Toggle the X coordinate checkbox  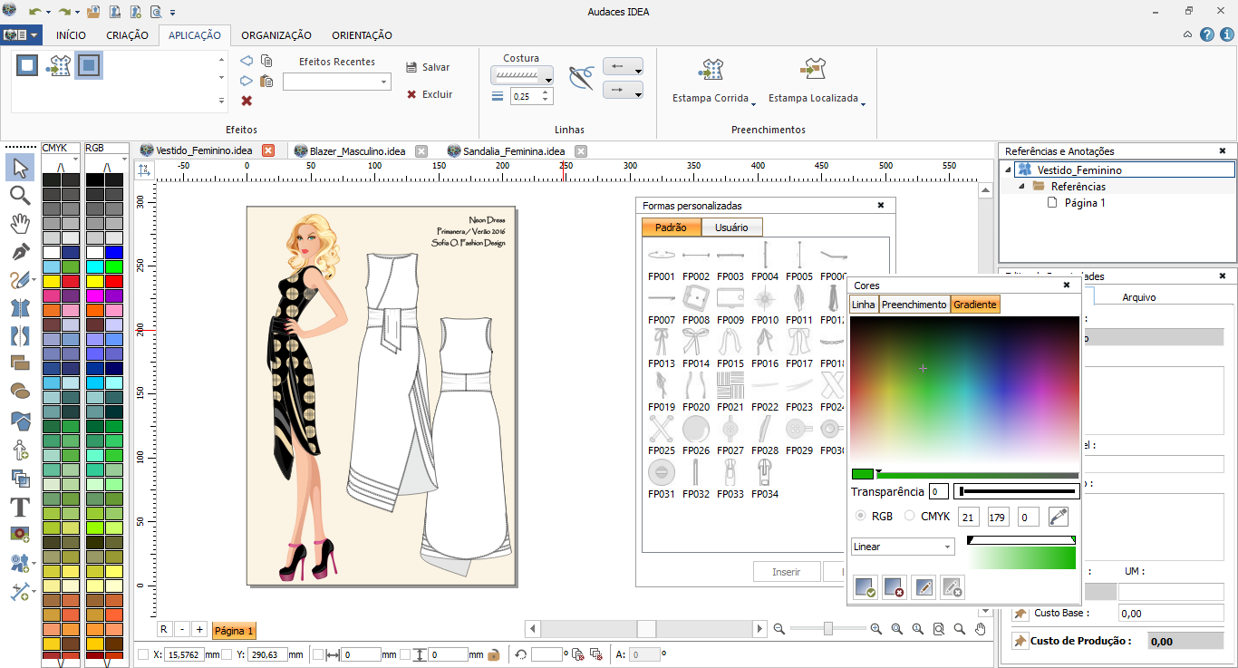(143, 654)
